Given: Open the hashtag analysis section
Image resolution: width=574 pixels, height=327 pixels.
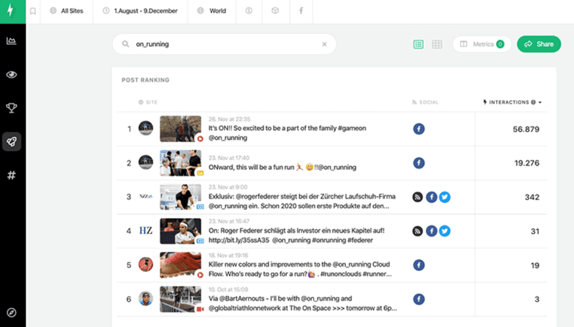Looking at the screenshot, I should (x=12, y=175).
